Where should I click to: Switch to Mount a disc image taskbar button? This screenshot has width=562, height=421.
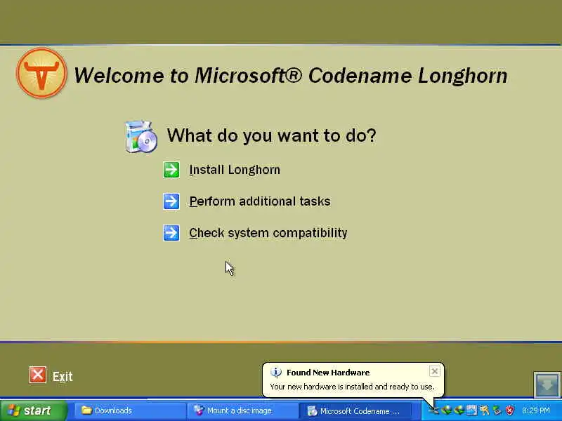click(242, 410)
